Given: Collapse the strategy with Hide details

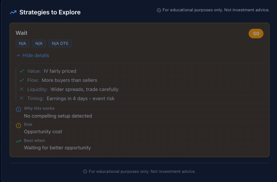Looking at the screenshot, I should coord(35,55).
